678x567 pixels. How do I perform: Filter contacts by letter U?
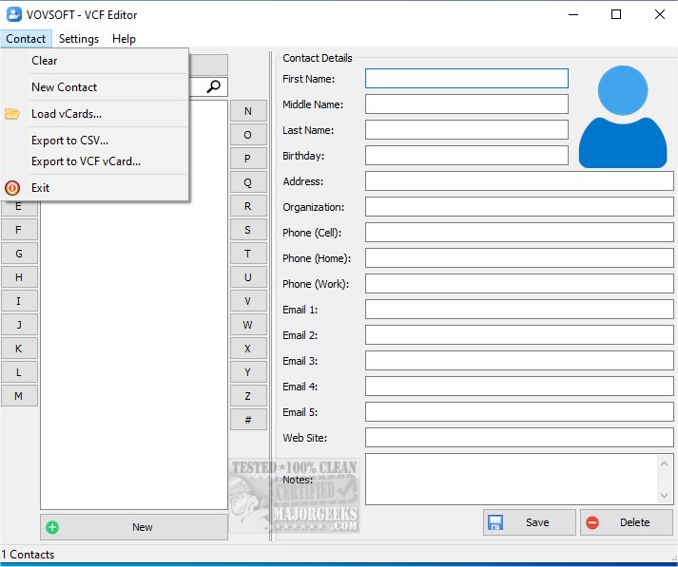pyautogui.click(x=248, y=277)
